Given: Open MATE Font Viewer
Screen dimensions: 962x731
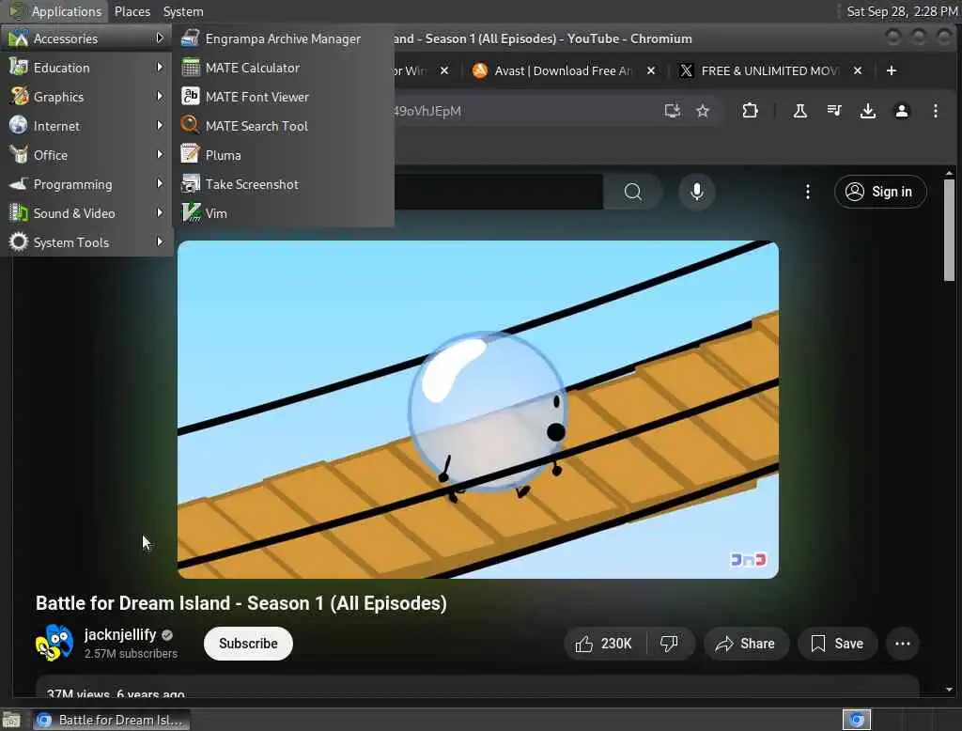Looking at the screenshot, I should click(284, 97).
